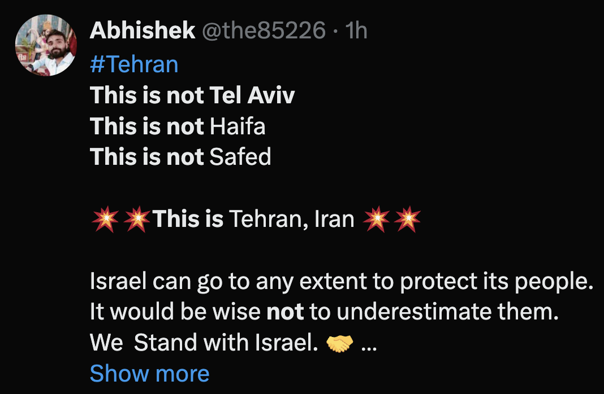The image size is (604, 394).
Task: Click the handshake emoji after "Israel."
Action: 340,343
